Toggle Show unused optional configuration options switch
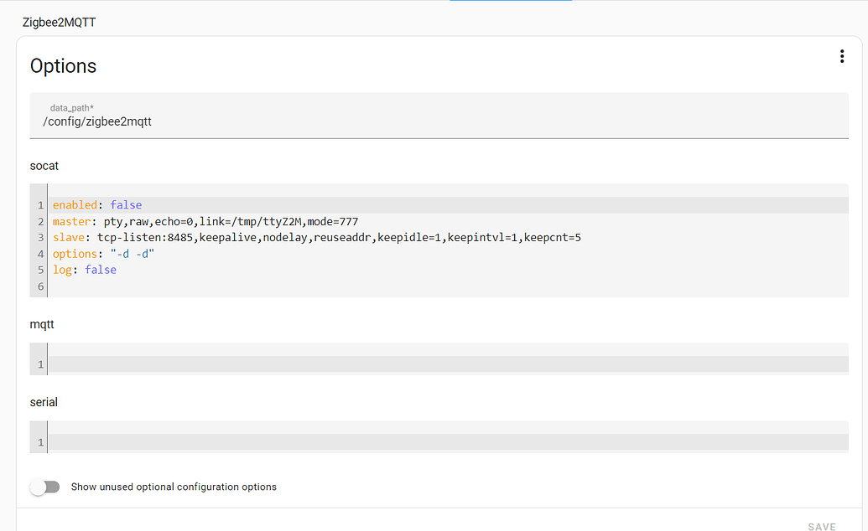Image resolution: width=868 pixels, height=531 pixels. (44, 487)
